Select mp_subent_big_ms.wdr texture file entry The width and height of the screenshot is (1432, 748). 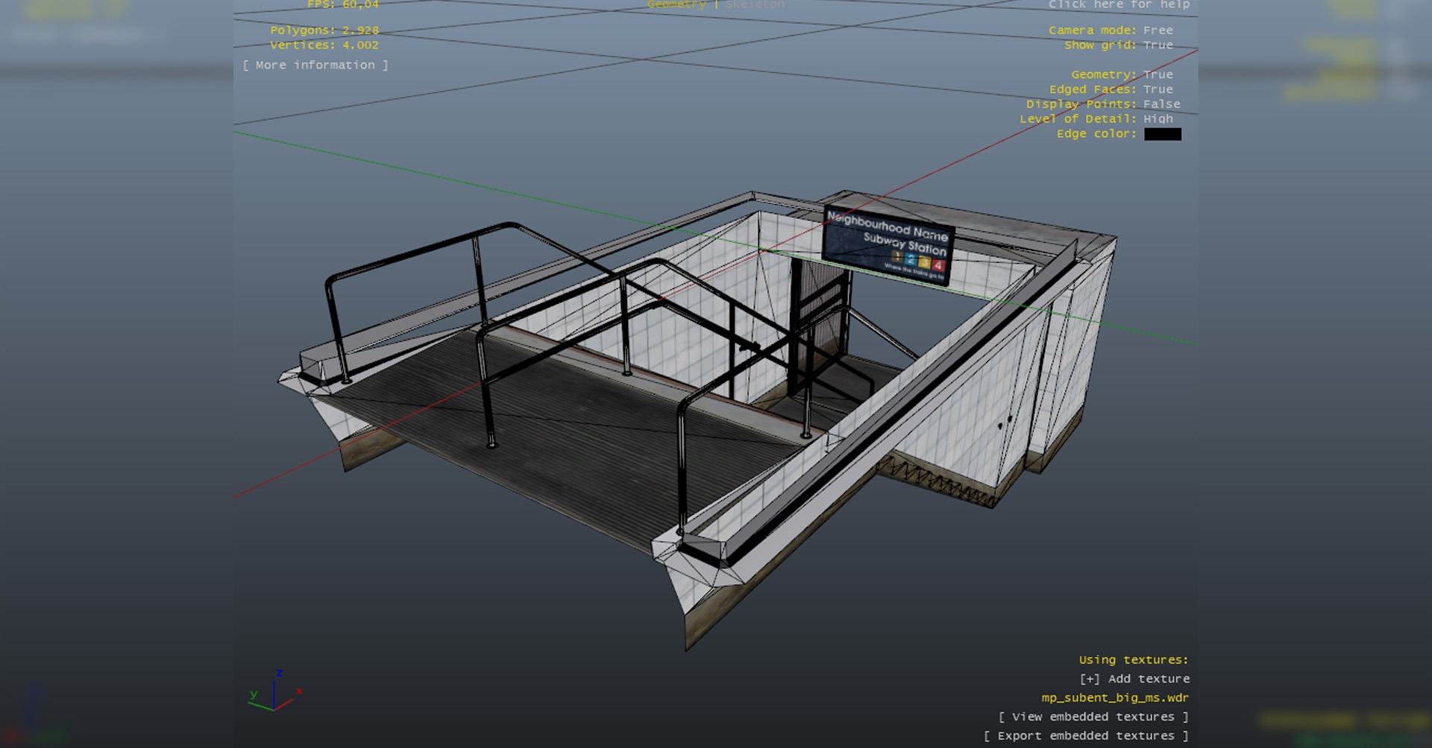click(x=1114, y=698)
